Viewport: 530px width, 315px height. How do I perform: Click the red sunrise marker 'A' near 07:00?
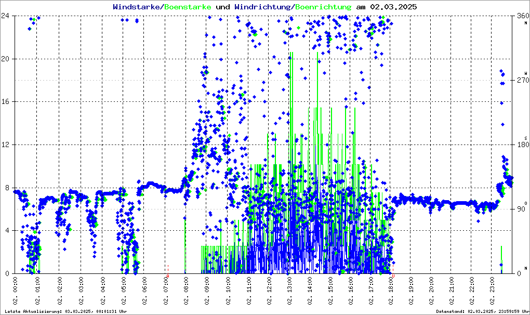tap(168, 276)
